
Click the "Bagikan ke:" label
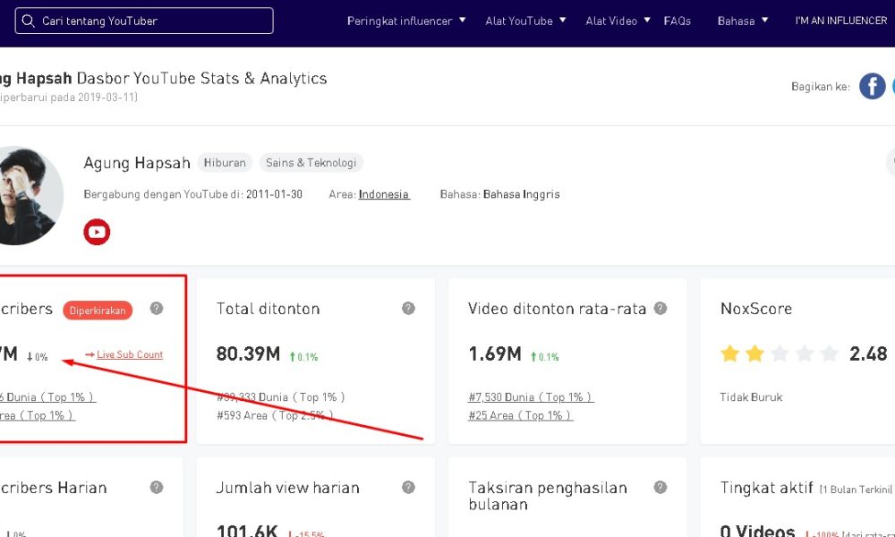[x=820, y=87]
